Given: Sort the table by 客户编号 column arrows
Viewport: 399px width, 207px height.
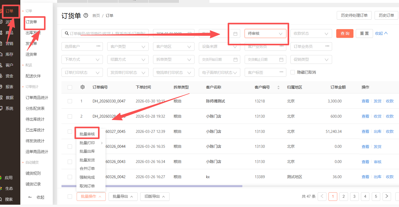Looking at the screenshot, I should coord(278,87).
